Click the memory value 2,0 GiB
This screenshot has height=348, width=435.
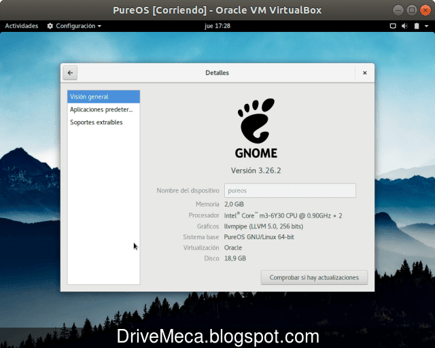coord(234,205)
